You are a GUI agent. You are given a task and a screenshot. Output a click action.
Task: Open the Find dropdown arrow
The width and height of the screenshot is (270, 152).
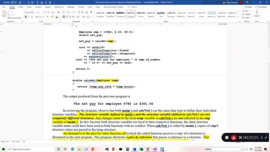(250, 11)
